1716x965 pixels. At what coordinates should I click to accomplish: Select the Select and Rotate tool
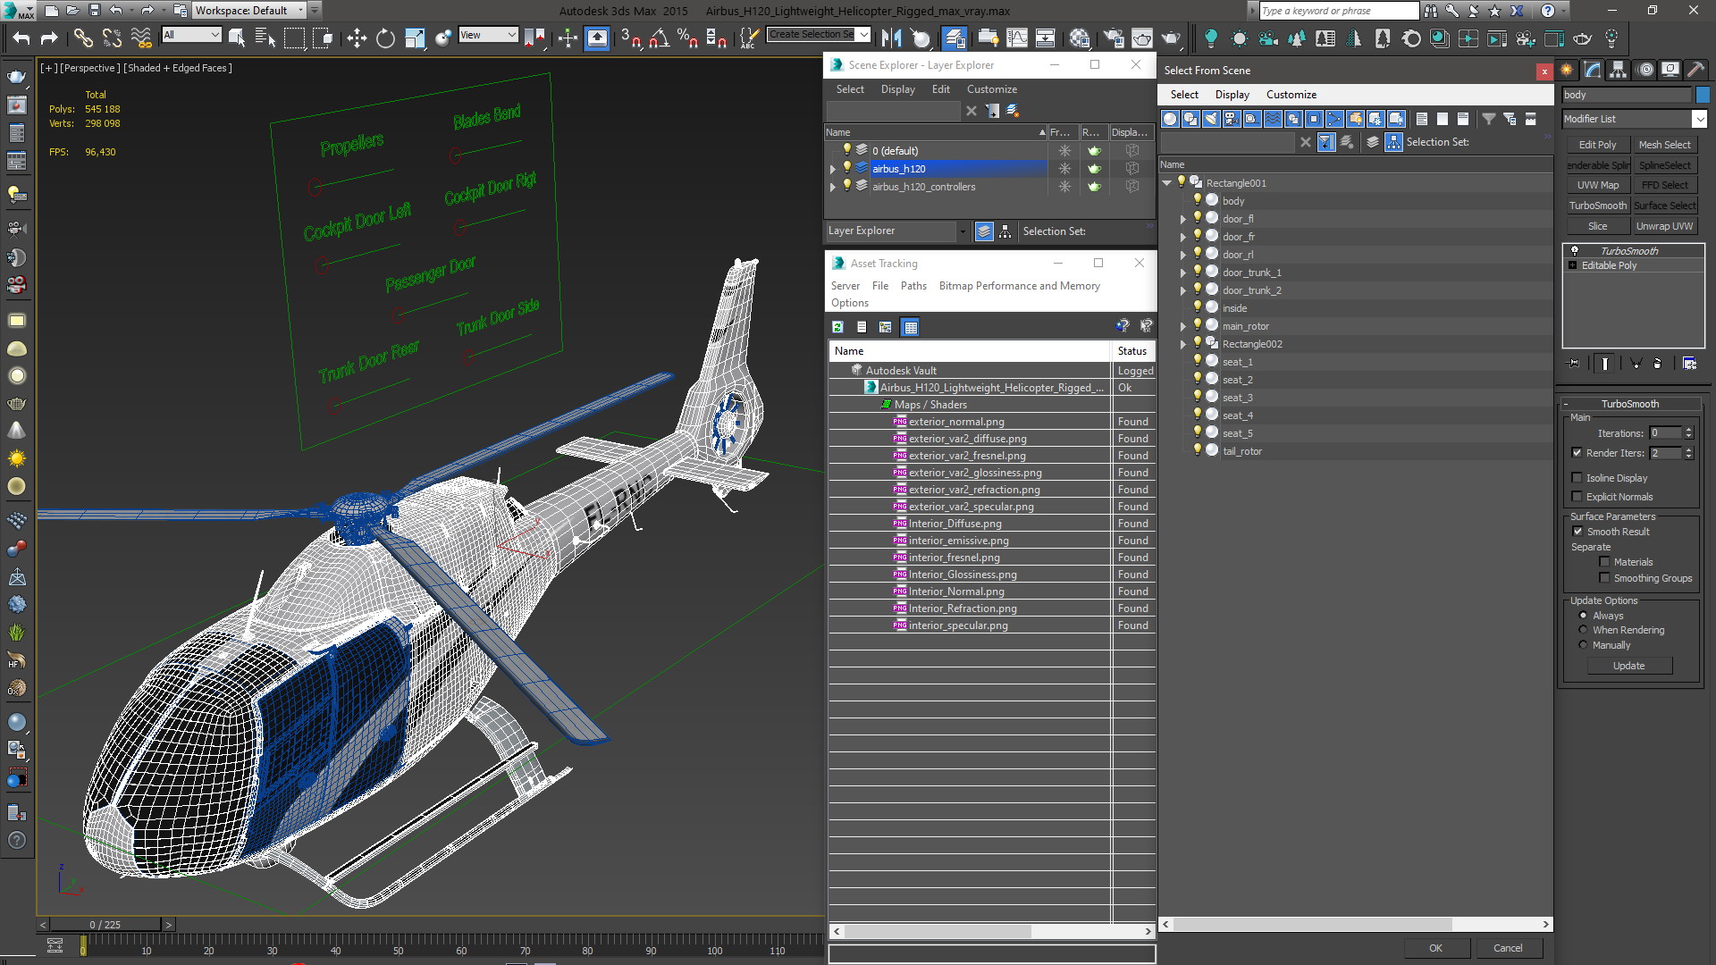[385, 38]
